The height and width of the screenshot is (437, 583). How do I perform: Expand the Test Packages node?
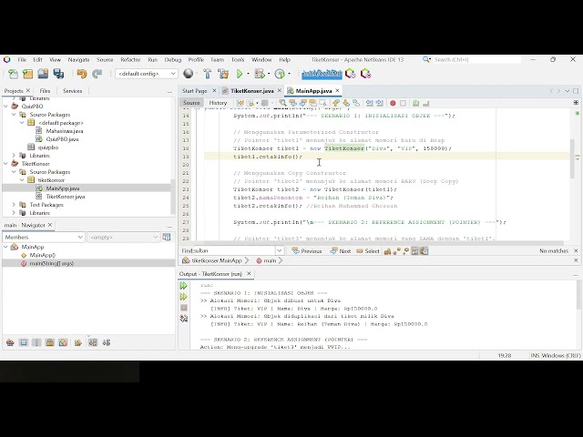15,205
